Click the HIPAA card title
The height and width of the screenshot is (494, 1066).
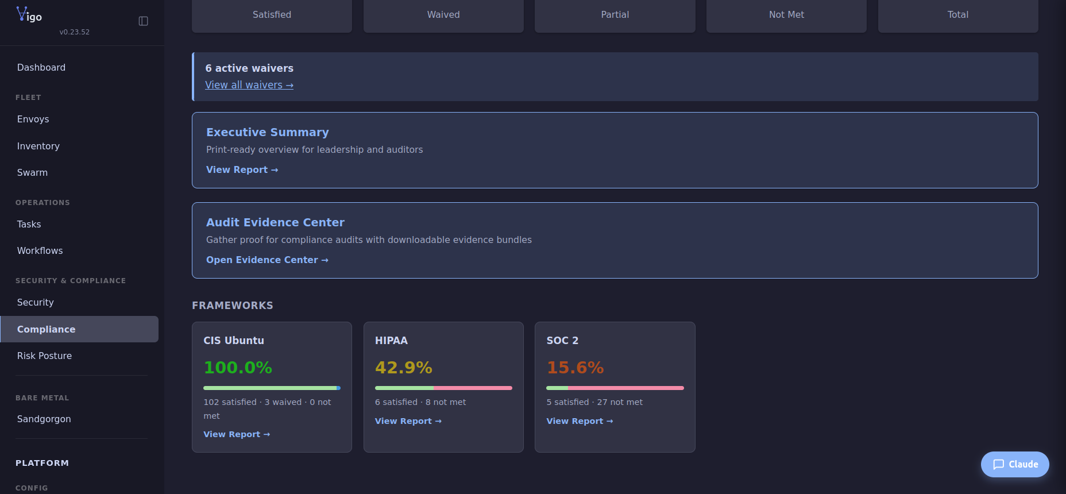point(391,341)
